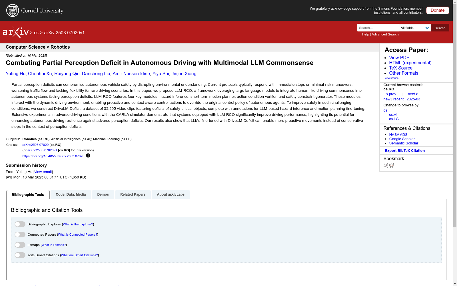Open Help link under search

[x=365, y=34]
